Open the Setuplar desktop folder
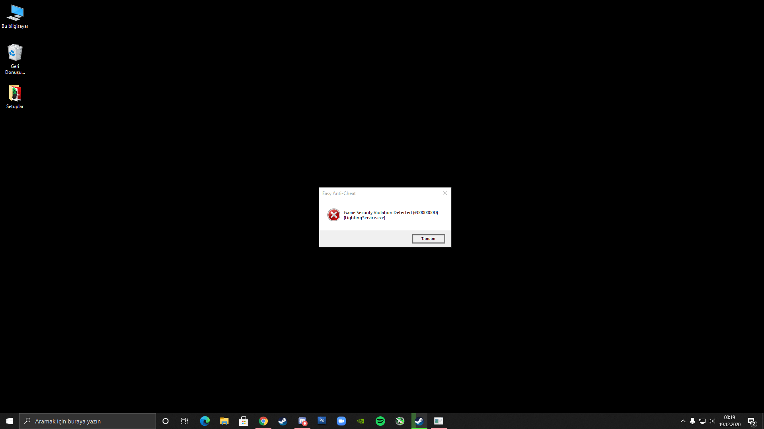764x429 pixels. pos(15,97)
